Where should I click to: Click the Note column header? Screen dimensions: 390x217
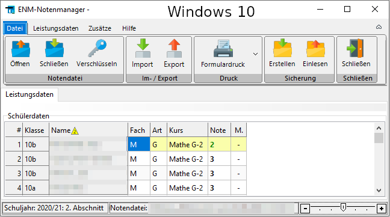click(219, 130)
